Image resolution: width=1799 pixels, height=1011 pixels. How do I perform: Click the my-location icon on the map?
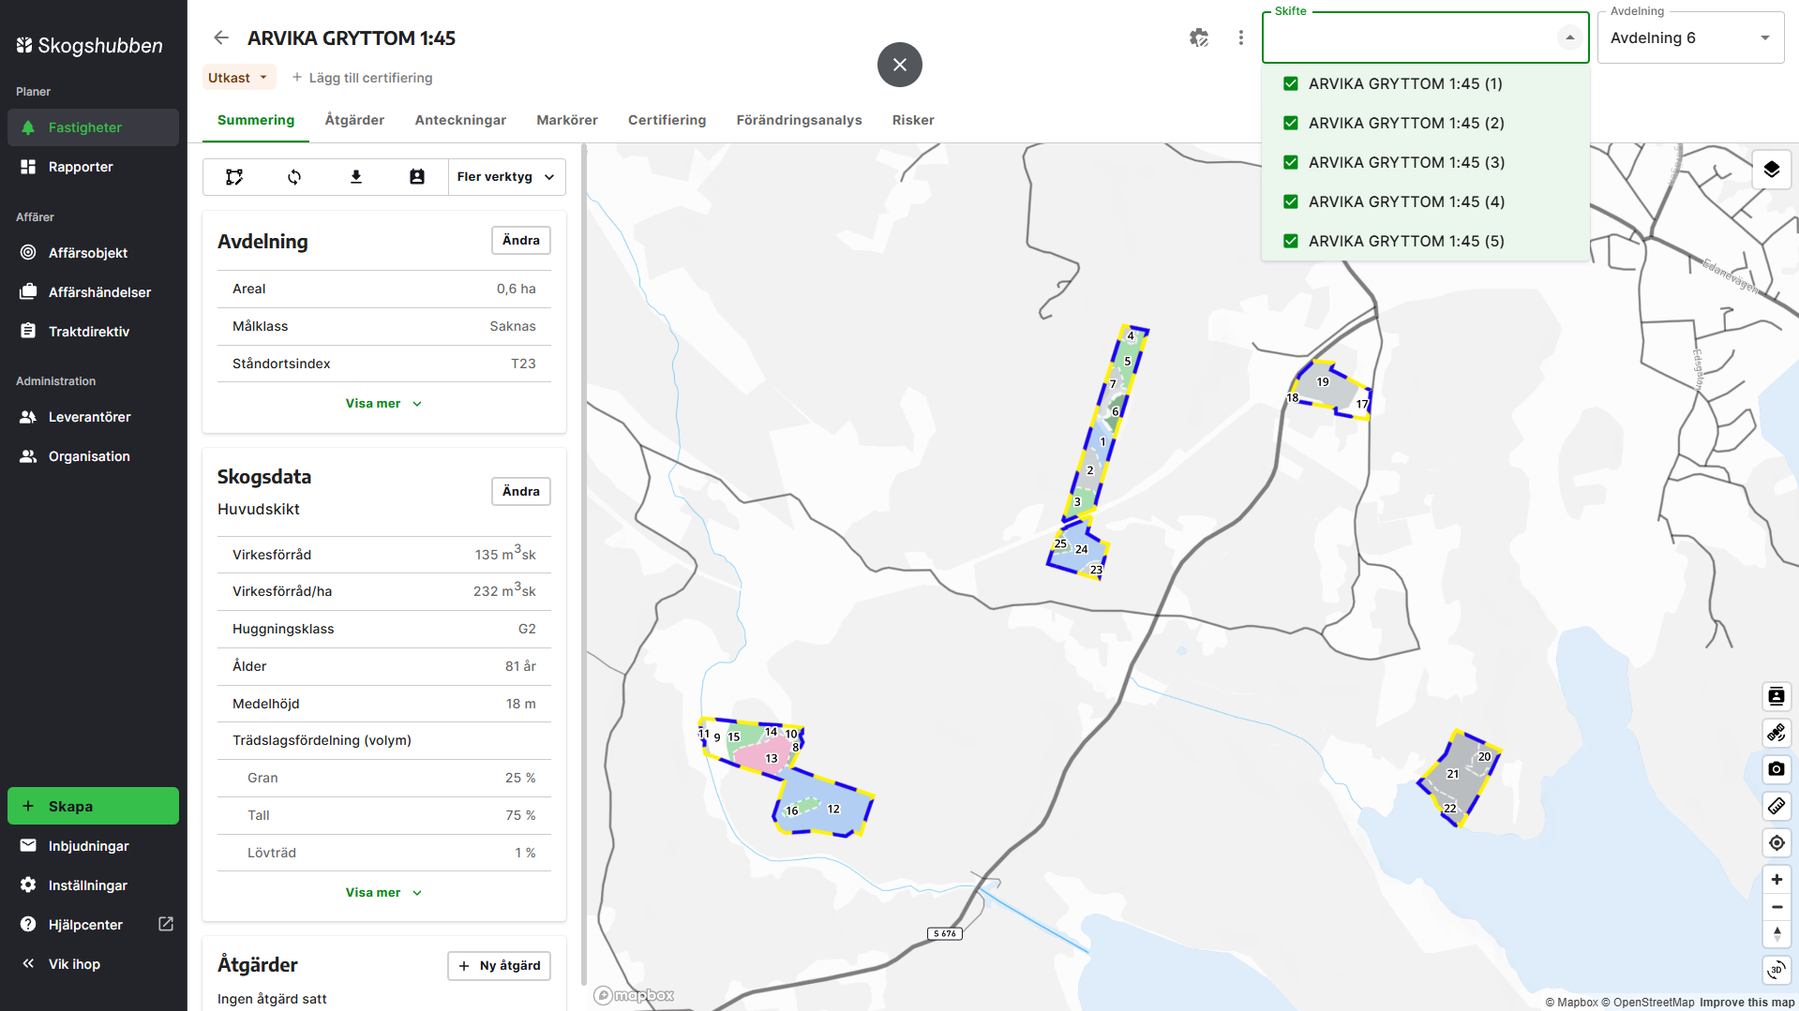point(1776,842)
